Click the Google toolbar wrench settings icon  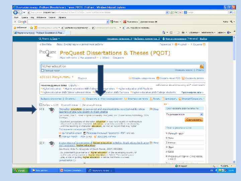(x=231, y=22)
